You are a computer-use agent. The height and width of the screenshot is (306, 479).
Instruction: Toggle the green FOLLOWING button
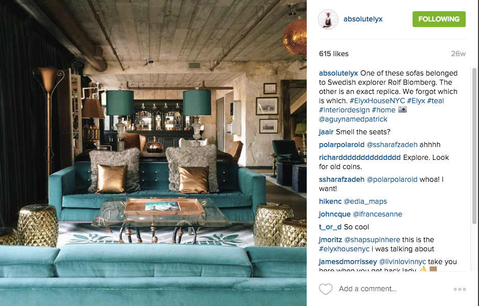point(439,19)
